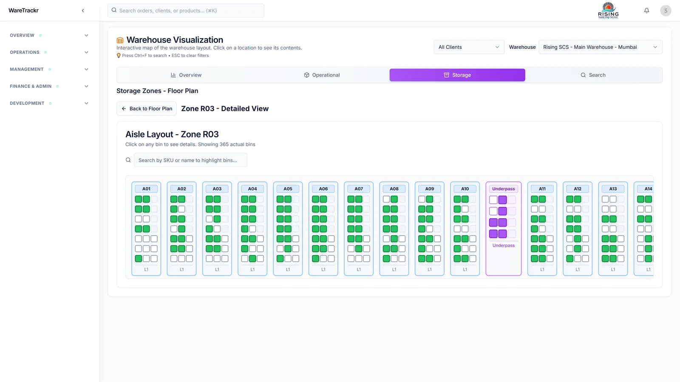Select aisle A01 header label
Image resolution: width=680 pixels, height=382 pixels.
146,189
